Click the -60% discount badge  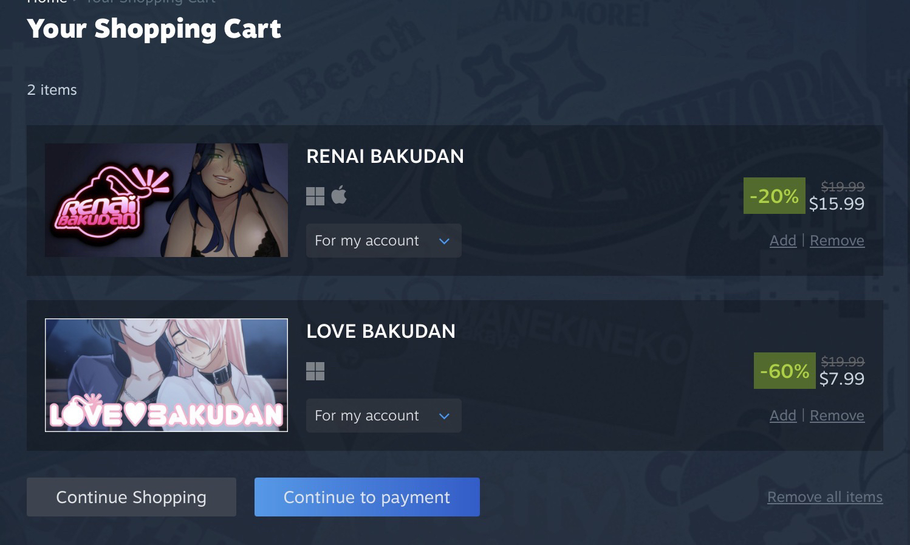785,371
